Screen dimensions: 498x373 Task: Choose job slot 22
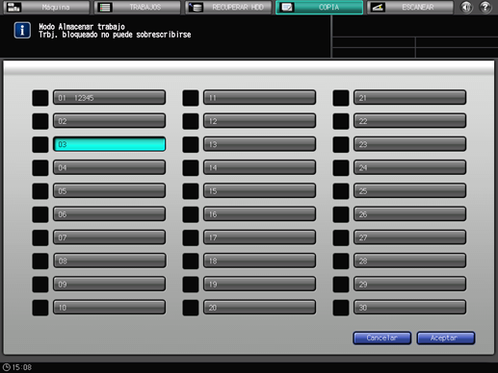[x=409, y=121]
